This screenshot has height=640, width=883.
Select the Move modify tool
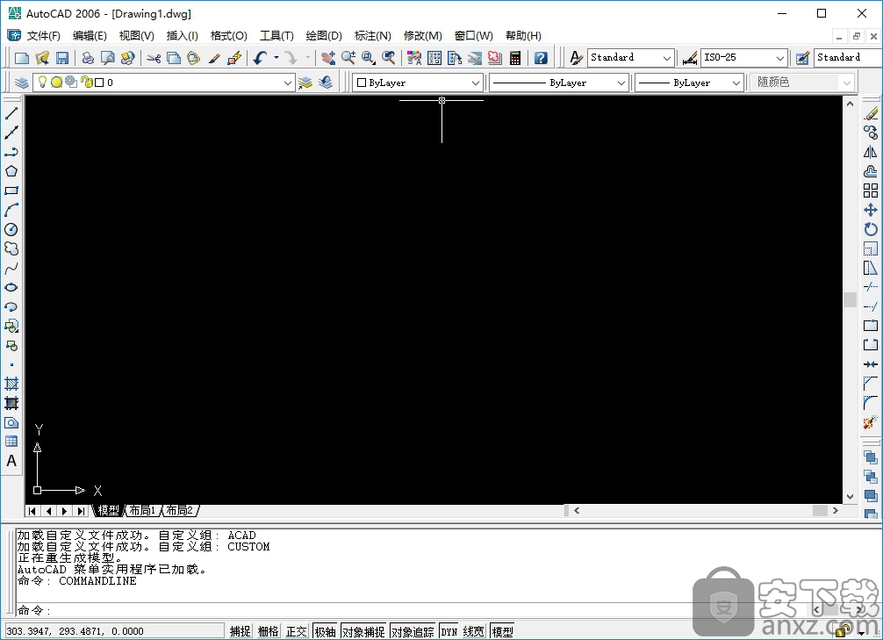(871, 210)
